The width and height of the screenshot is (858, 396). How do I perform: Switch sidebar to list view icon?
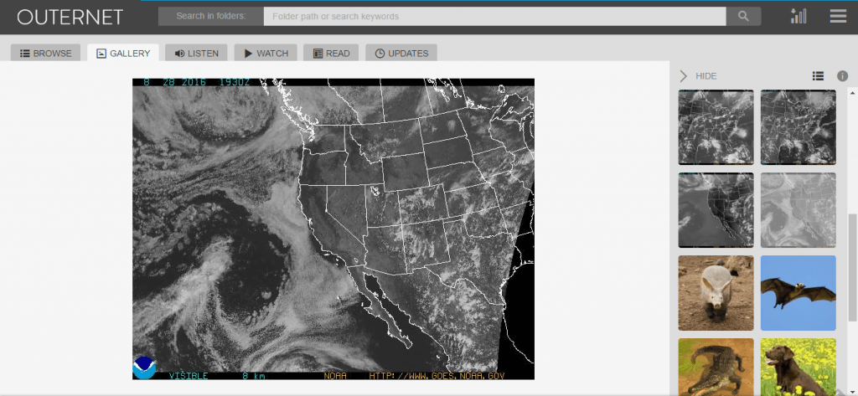[x=818, y=76]
